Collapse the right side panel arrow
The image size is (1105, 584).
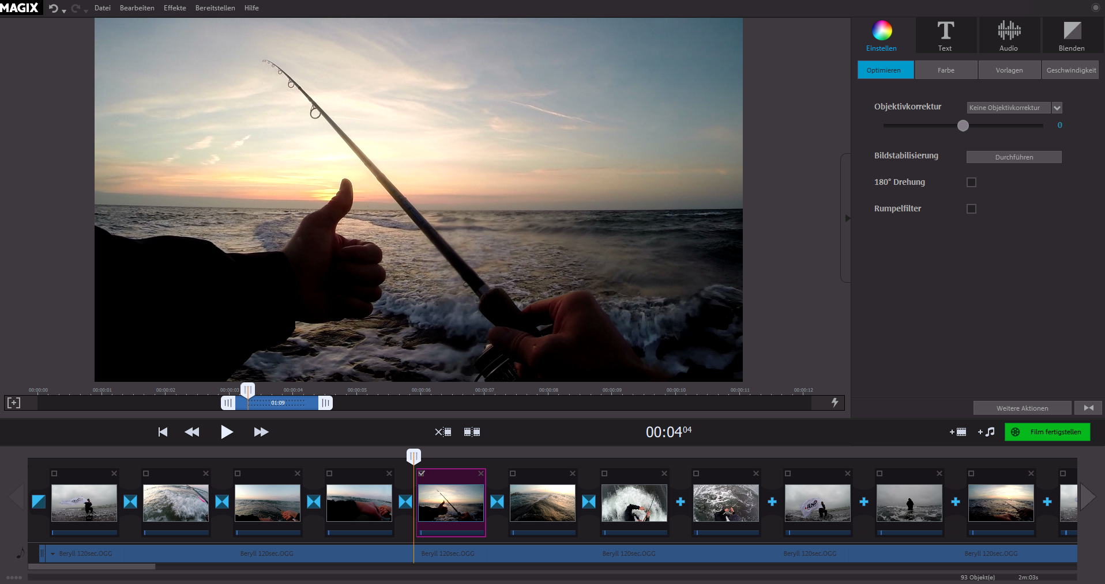coord(847,218)
